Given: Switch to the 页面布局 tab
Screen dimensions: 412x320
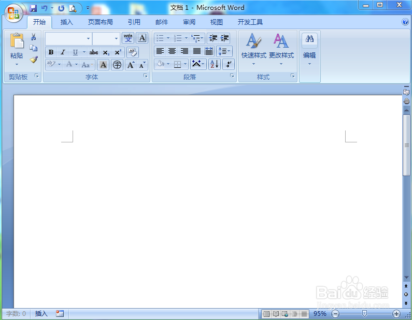Looking at the screenshot, I should tap(100, 22).
